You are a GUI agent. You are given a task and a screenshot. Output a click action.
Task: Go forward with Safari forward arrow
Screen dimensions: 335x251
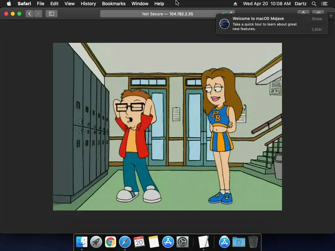tap(38, 14)
